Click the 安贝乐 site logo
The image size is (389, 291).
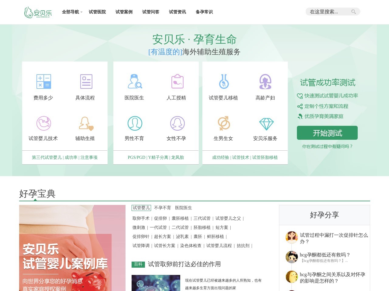[38, 12]
